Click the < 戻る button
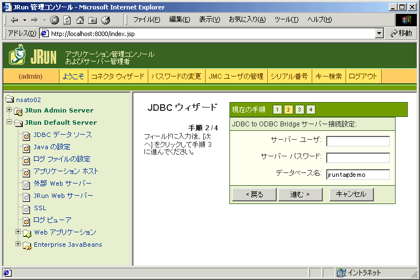The width and height of the screenshot is (420, 280). 254,194
